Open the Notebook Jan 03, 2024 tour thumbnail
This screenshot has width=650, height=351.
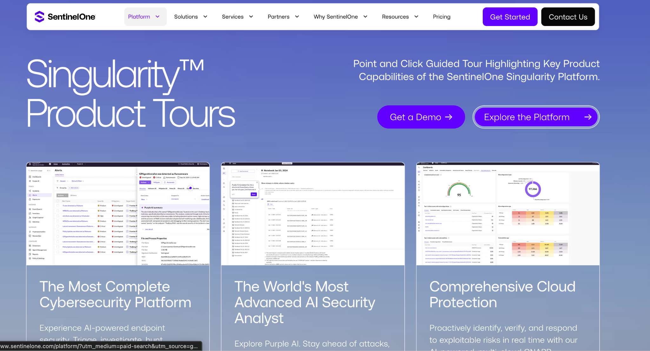point(313,214)
